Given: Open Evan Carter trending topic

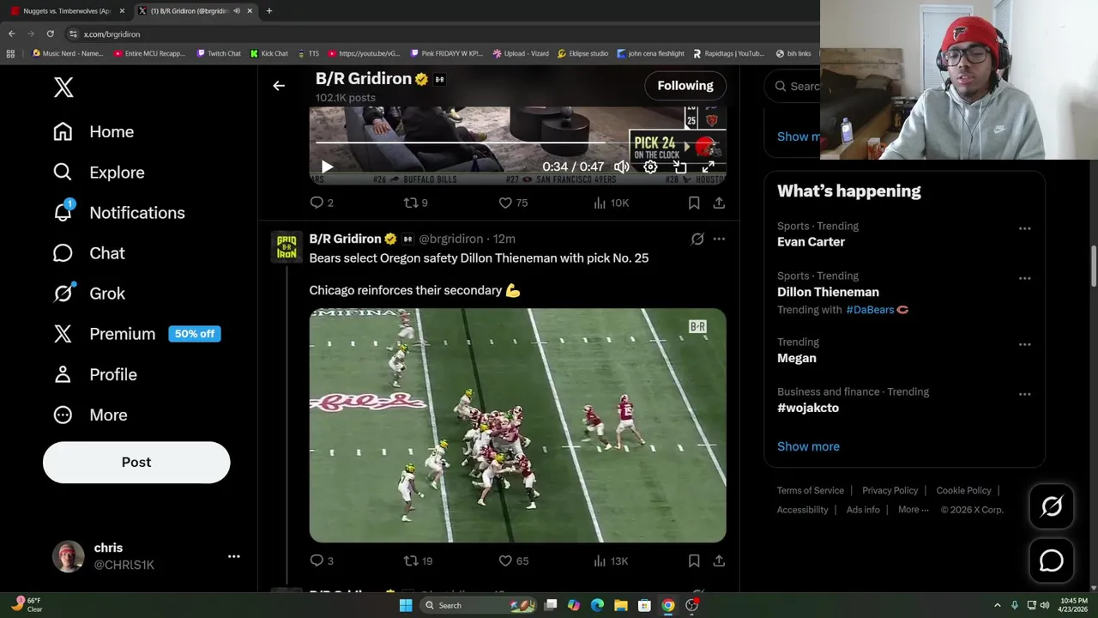Looking at the screenshot, I should click(811, 242).
